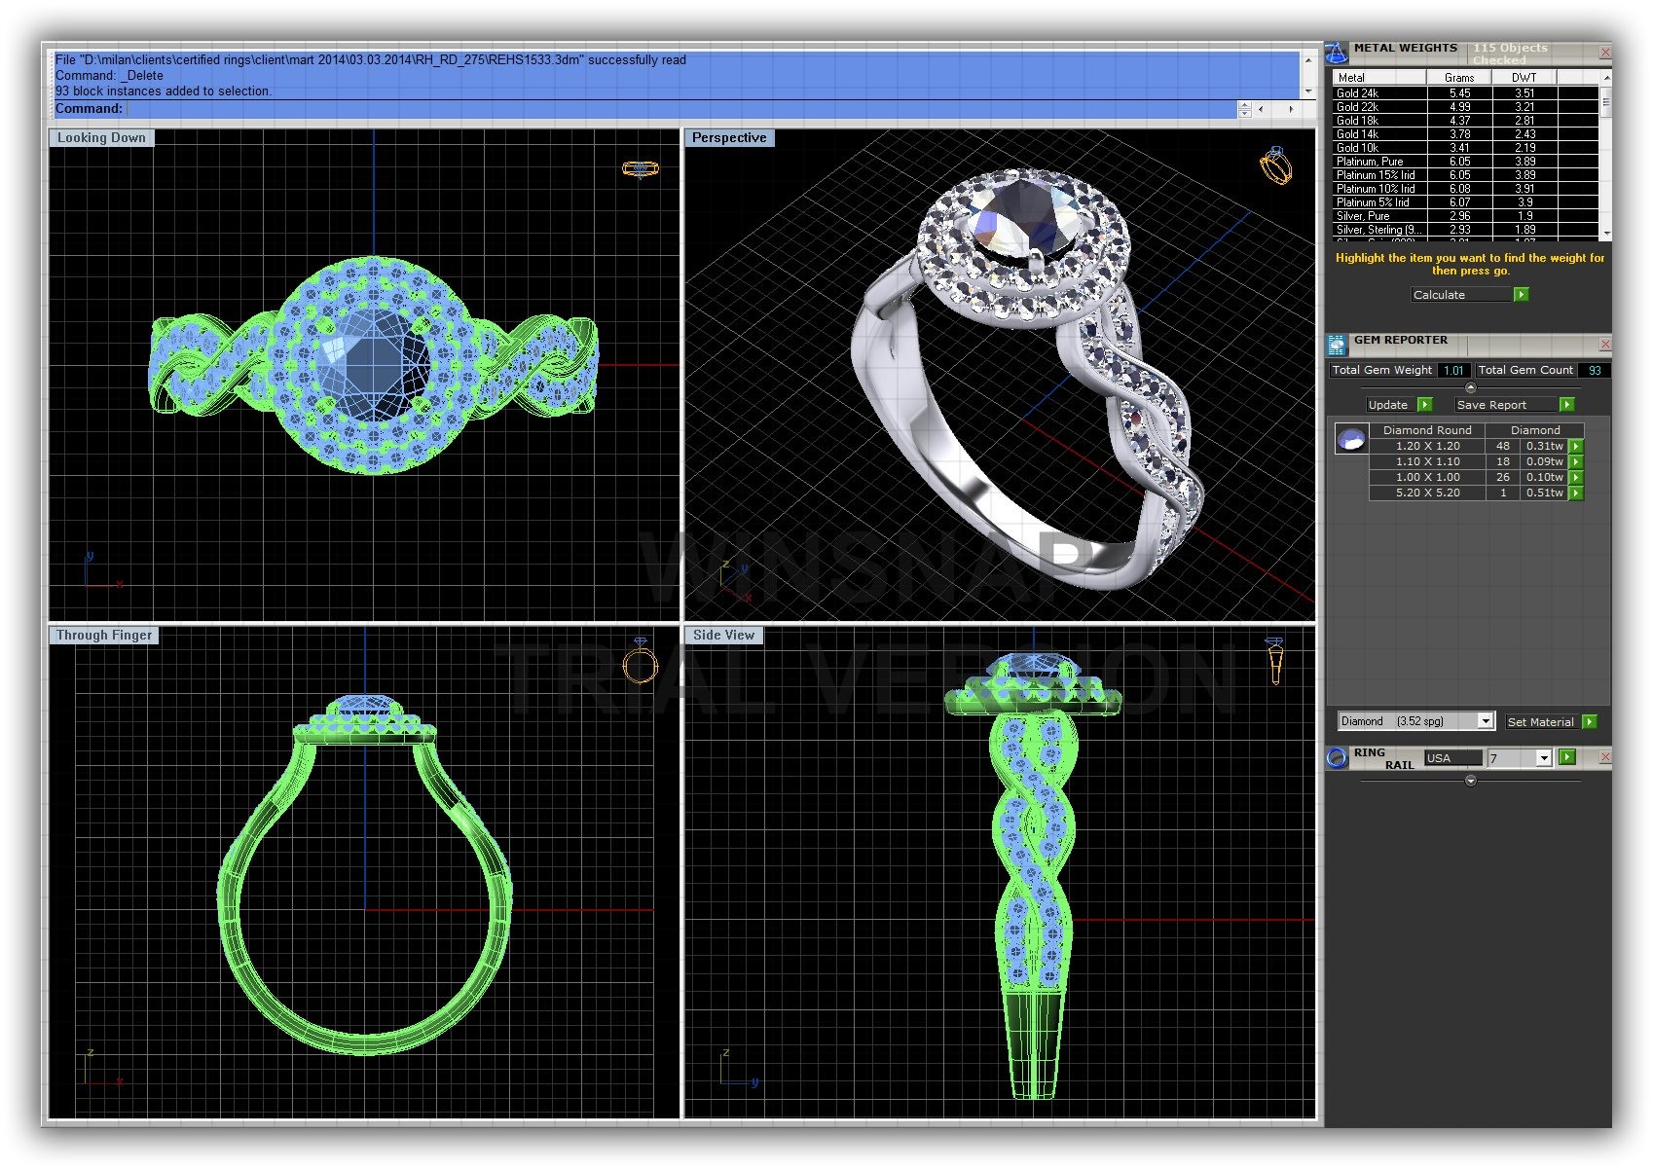
Task: Open the Diamond (3.52 spg) material dropdown
Action: coord(1485,721)
